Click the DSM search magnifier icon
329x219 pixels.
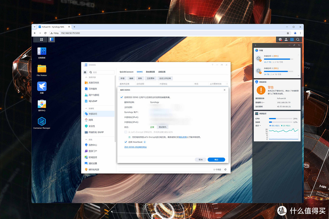click(x=298, y=40)
